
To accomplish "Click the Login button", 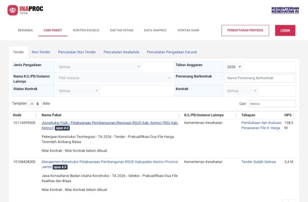I will coord(285,30).
